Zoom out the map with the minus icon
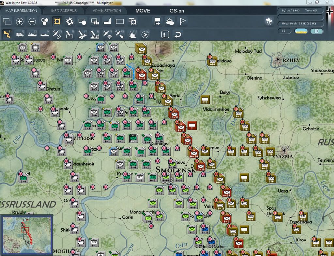Screen dimensions: 334x256 coord(32,21)
